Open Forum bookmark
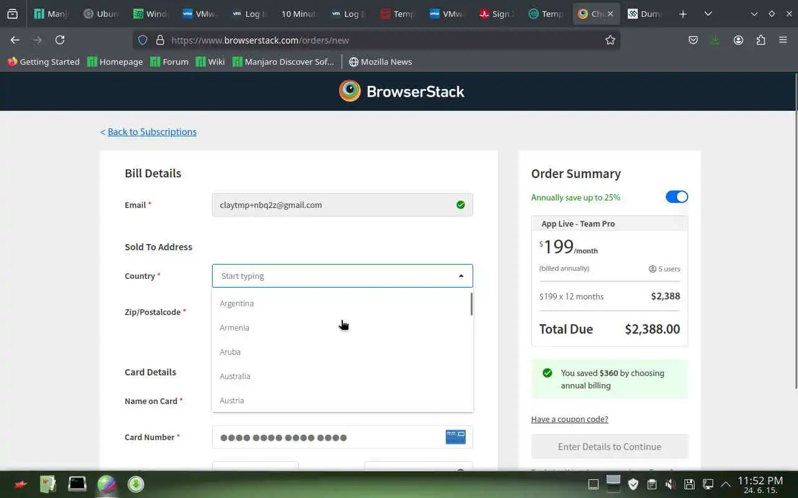798x498 pixels. coord(170,62)
